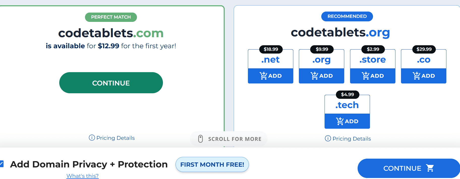Add the .store domain for $2.99

click(x=372, y=75)
